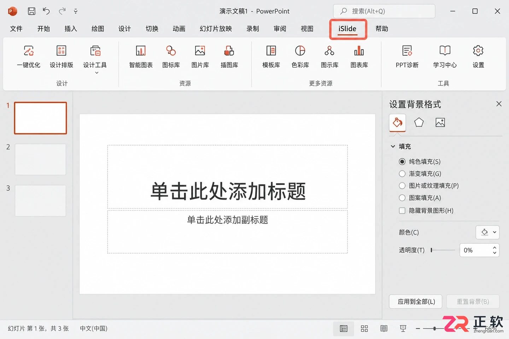
Task: Select 渐变填充(G) gradient fill option
Action: tap(420, 173)
